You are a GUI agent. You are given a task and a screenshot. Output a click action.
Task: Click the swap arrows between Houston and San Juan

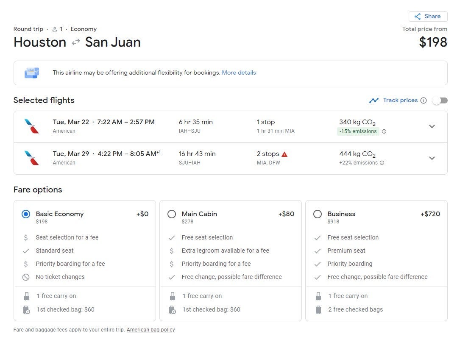[x=75, y=42]
